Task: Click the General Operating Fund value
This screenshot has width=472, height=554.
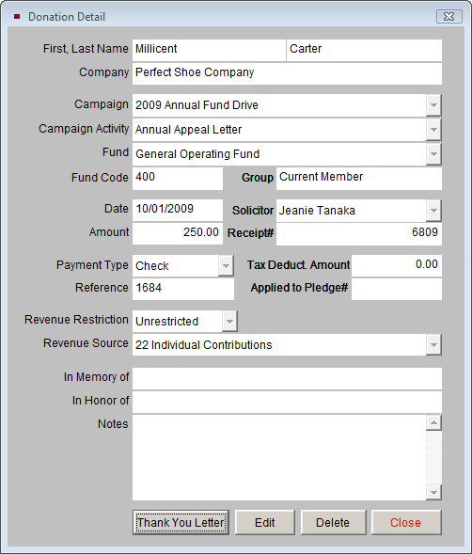Action: [x=197, y=154]
